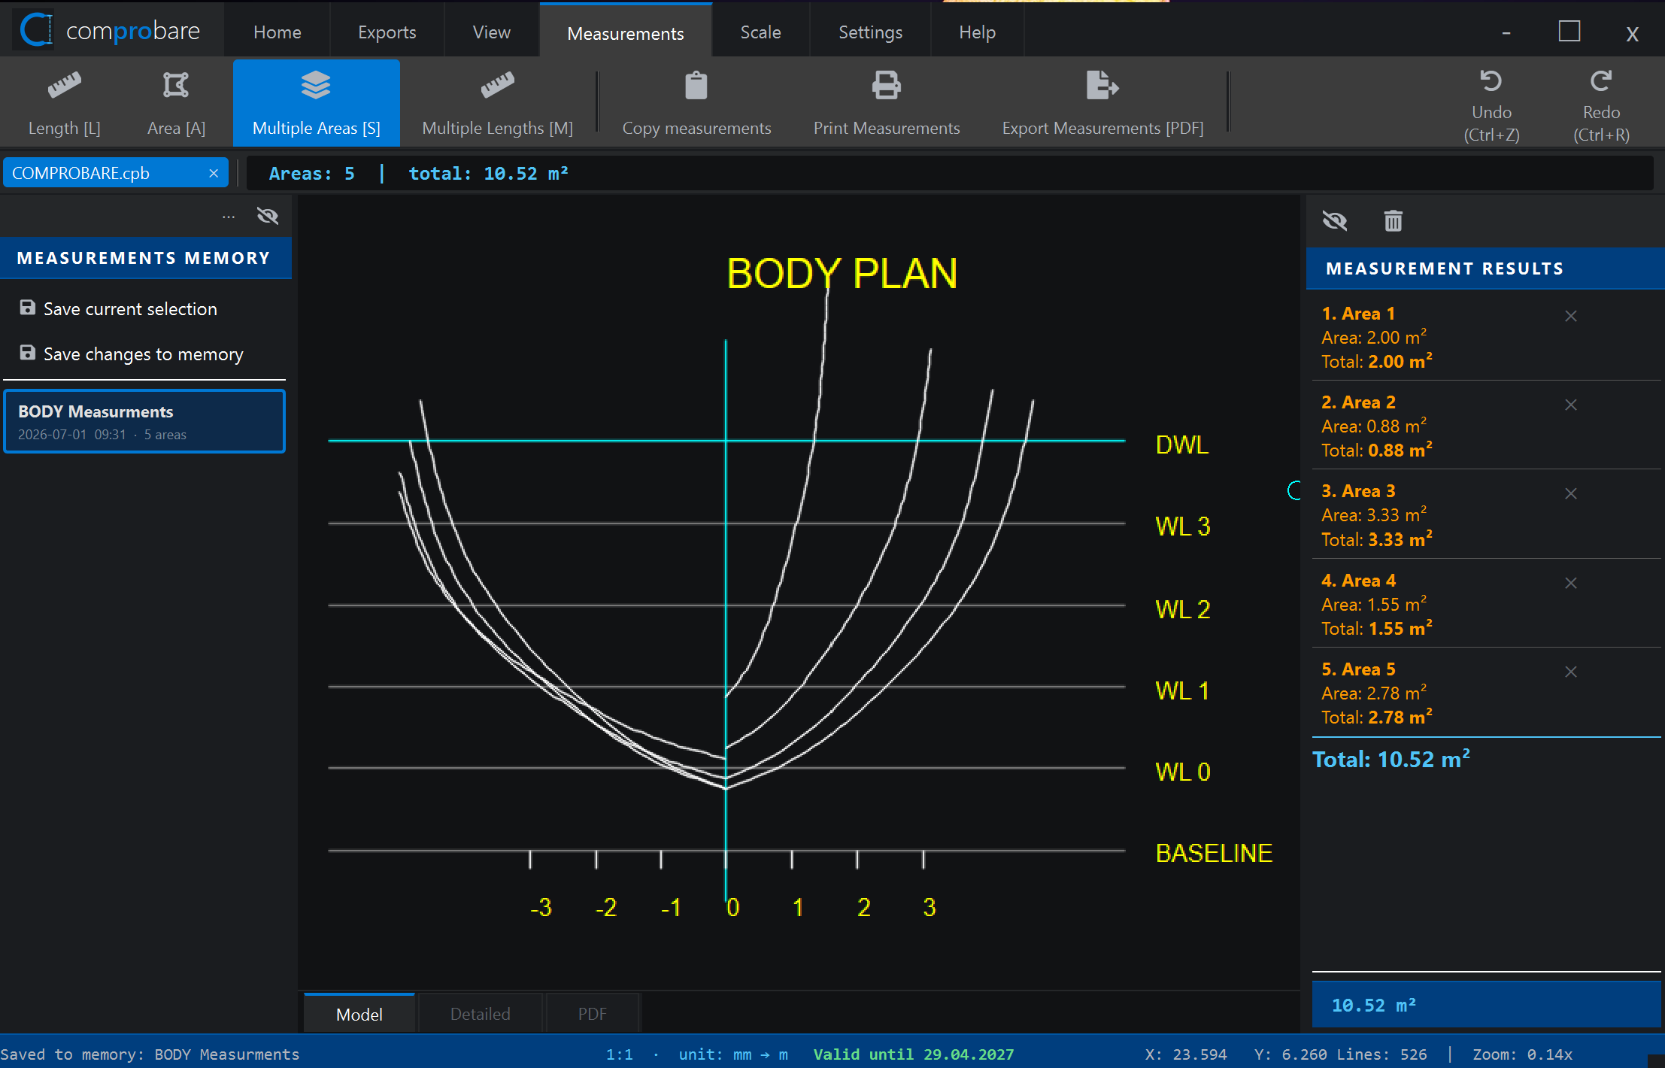Select the Area [A] tool

click(176, 102)
